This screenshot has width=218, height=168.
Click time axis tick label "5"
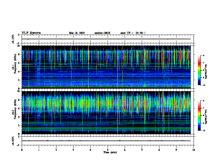click(108, 150)
